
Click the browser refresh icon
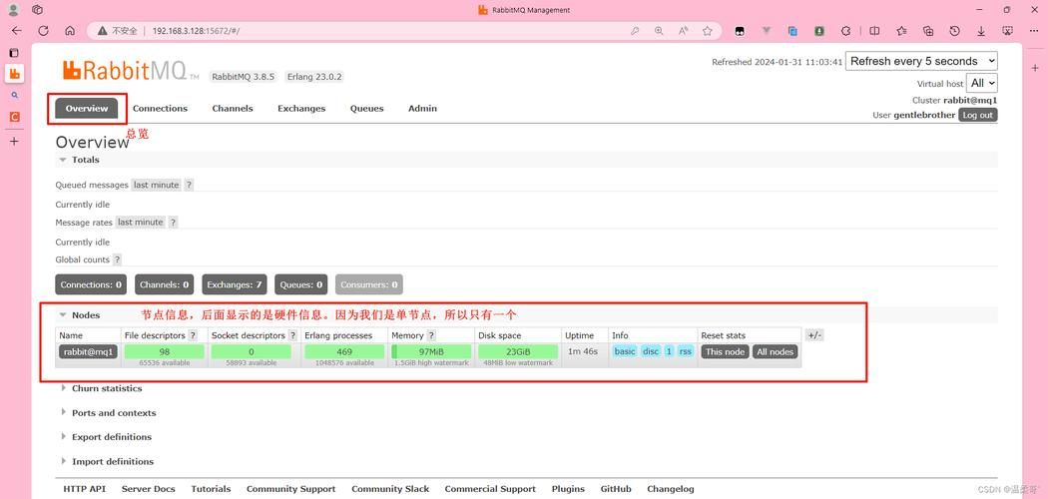tap(43, 31)
